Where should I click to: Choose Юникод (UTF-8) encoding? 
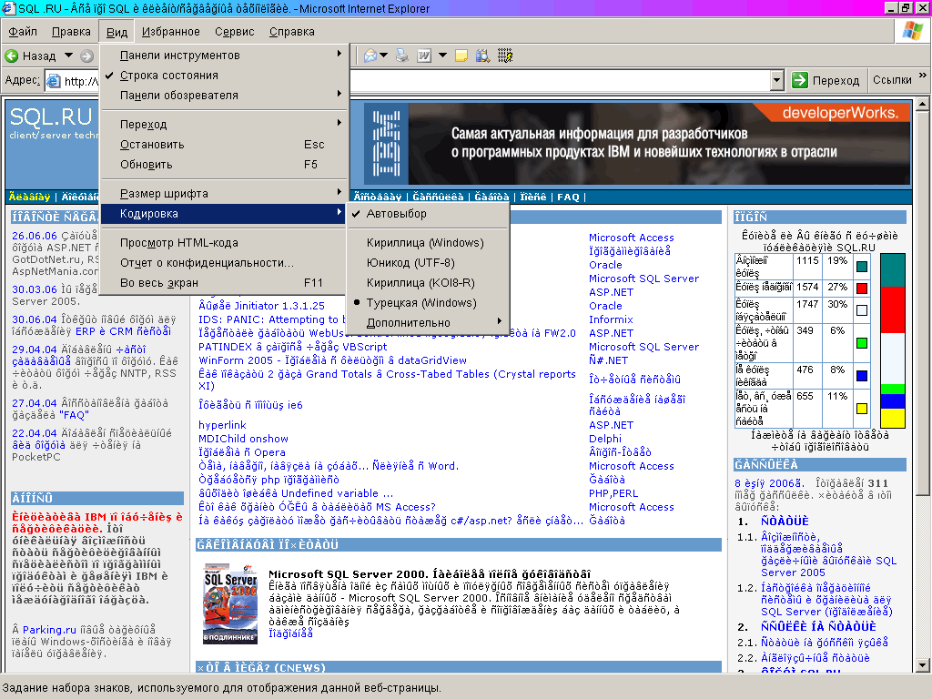click(x=410, y=263)
